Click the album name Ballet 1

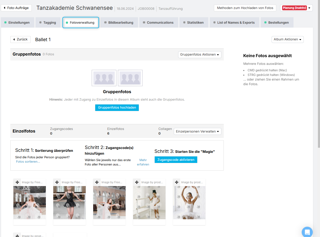pos(43,40)
